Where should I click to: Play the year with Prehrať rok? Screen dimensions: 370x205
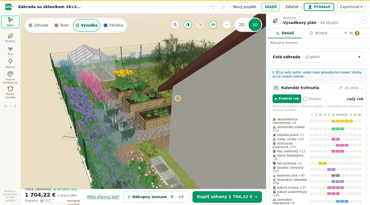coord(287,99)
